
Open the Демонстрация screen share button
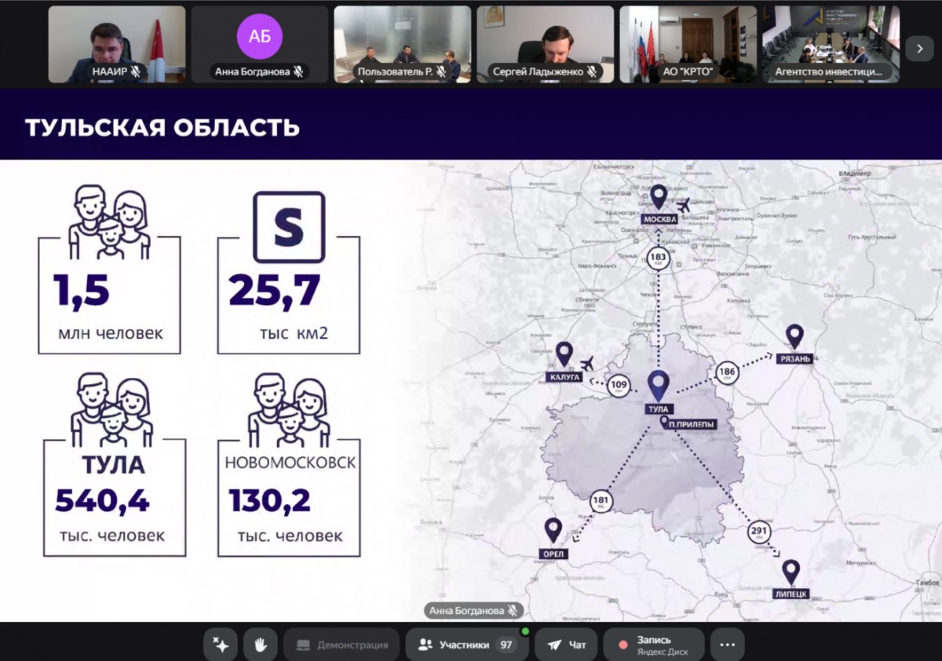[341, 645]
